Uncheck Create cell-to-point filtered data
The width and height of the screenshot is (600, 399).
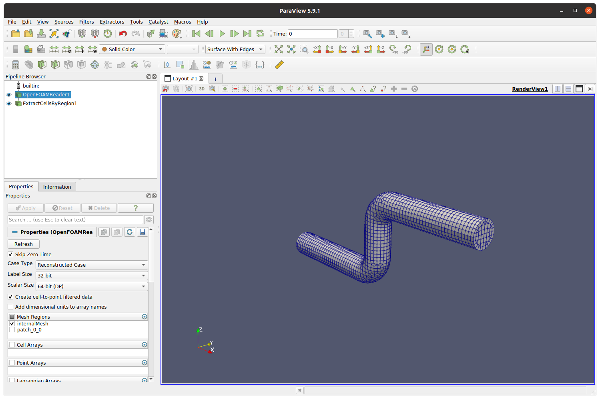10,297
